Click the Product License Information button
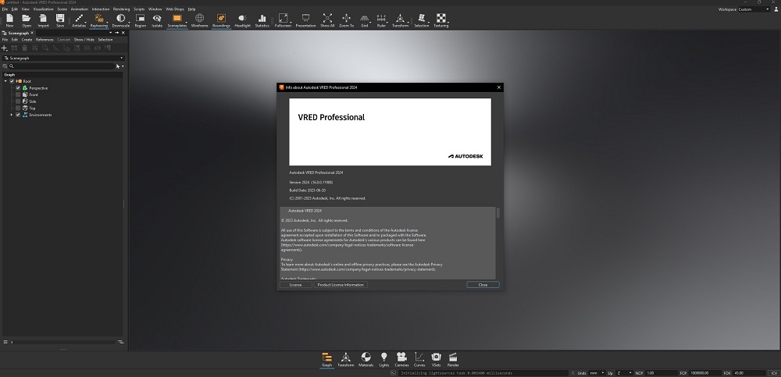 pos(341,285)
